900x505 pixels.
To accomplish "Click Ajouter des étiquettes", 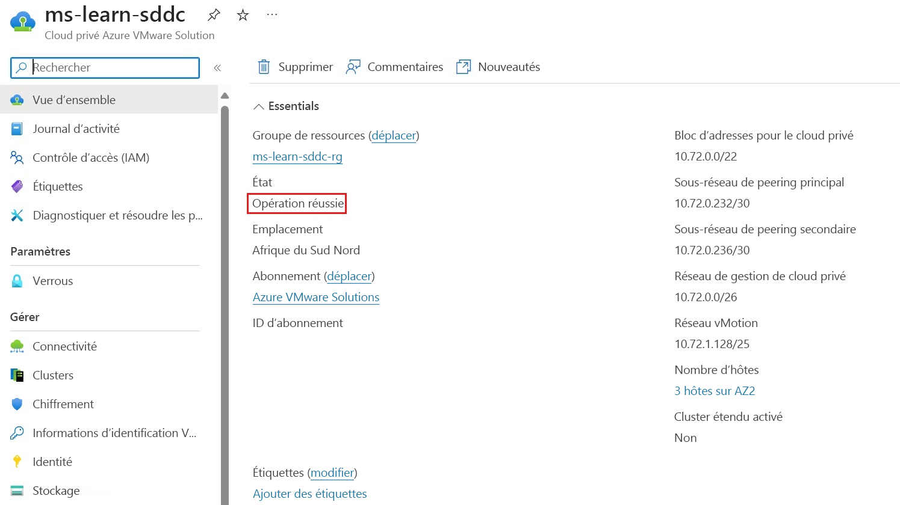I will coord(309,493).
